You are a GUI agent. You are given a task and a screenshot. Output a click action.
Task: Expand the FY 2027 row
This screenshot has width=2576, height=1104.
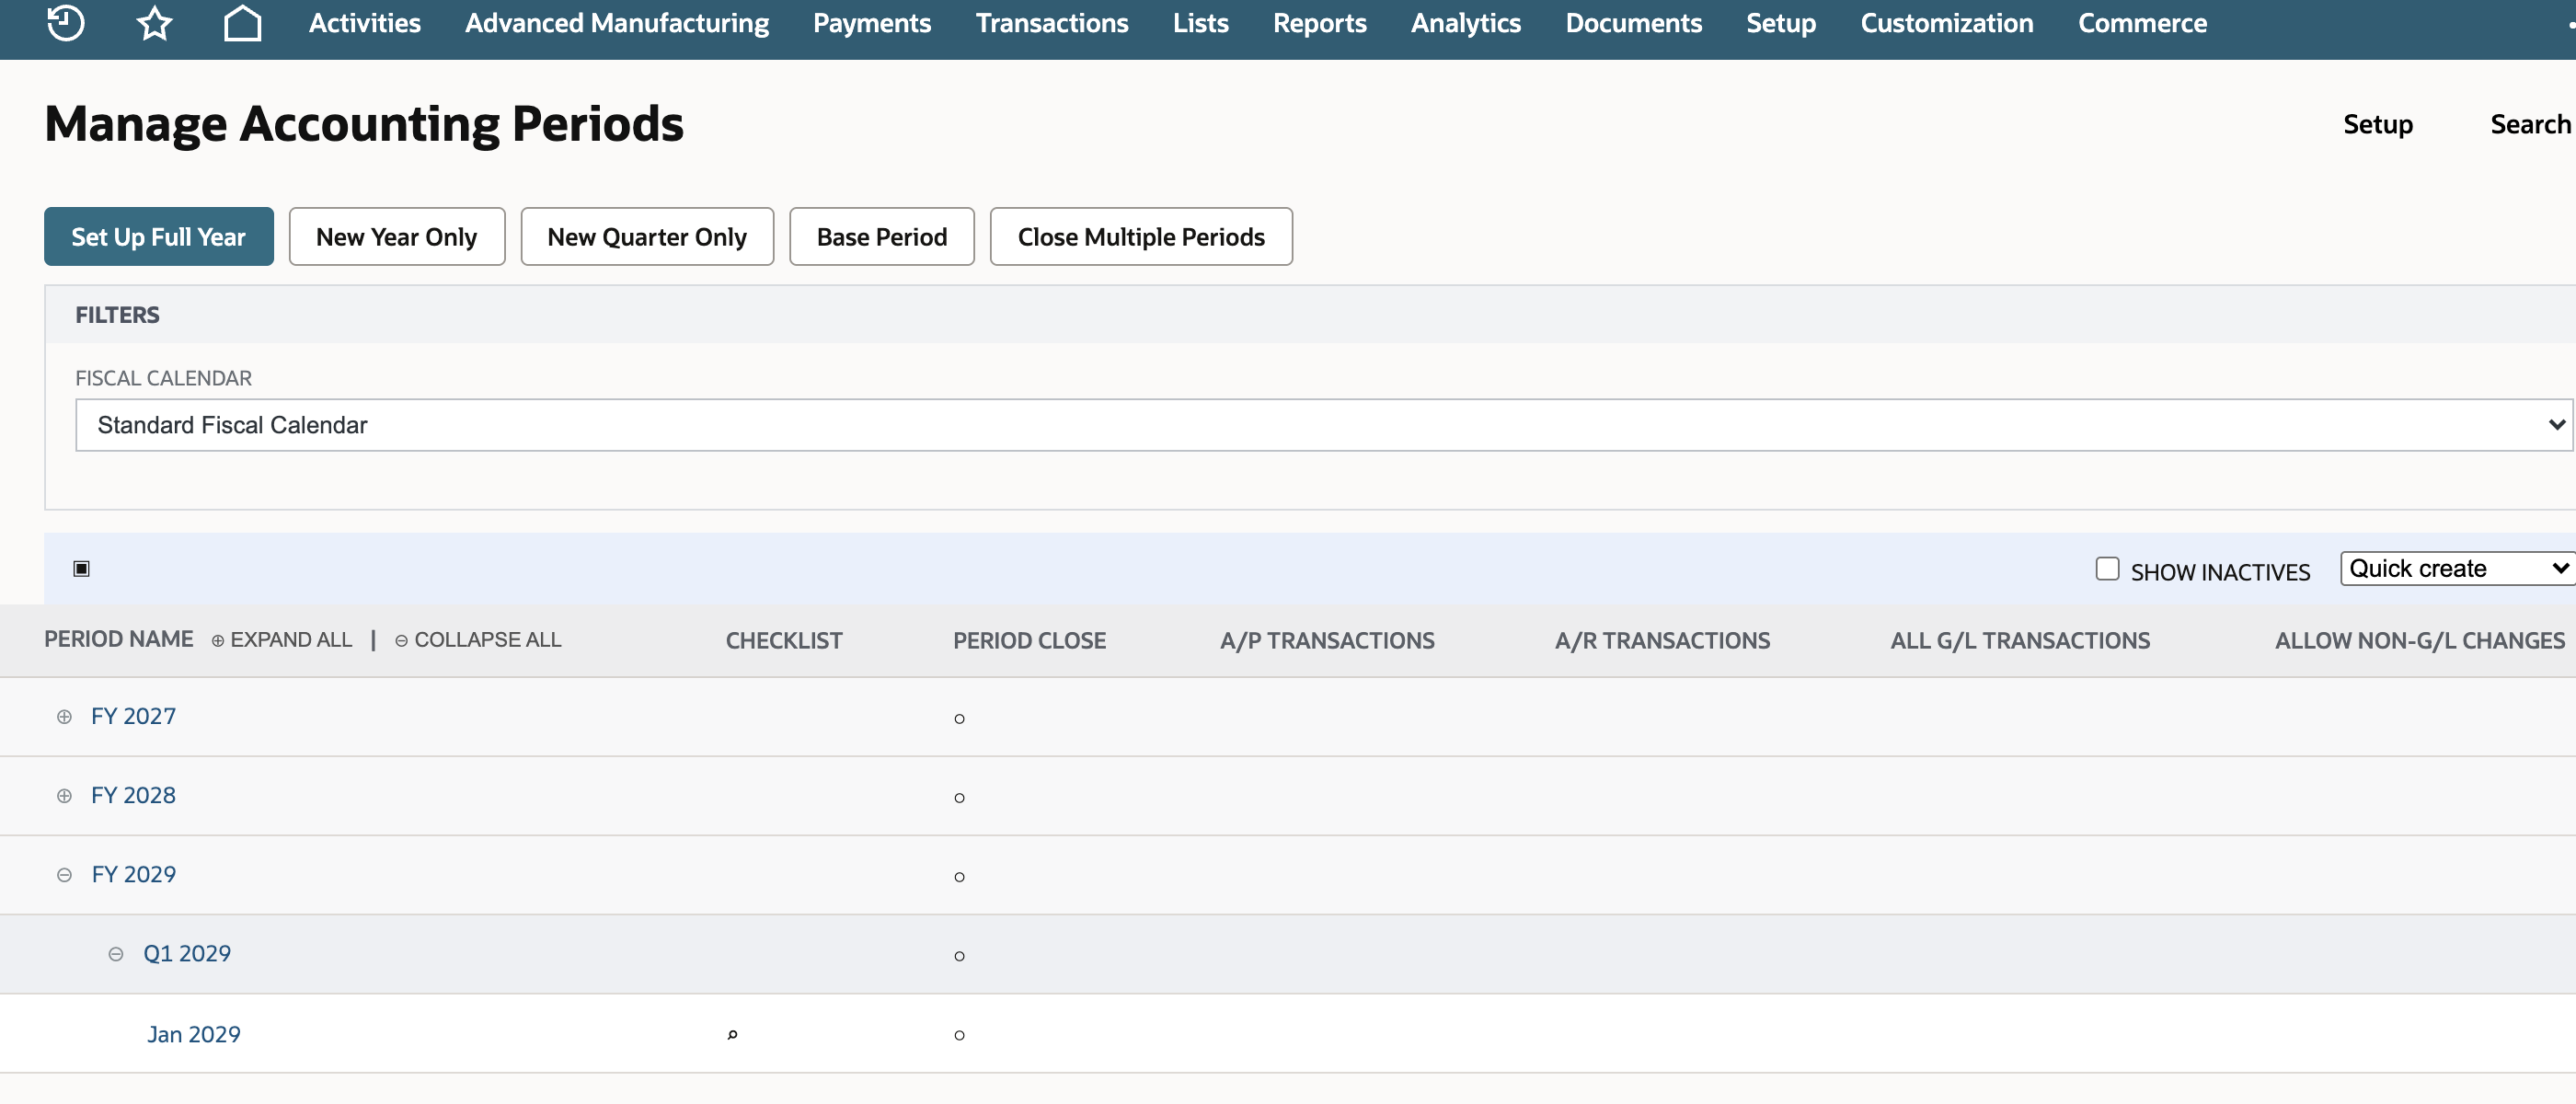tap(64, 716)
